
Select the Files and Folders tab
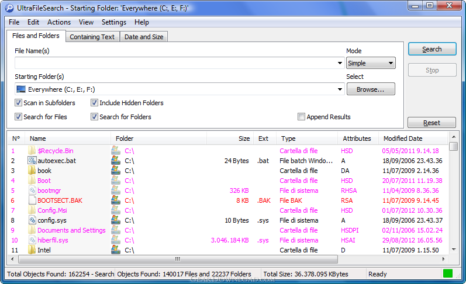coord(36,36)
